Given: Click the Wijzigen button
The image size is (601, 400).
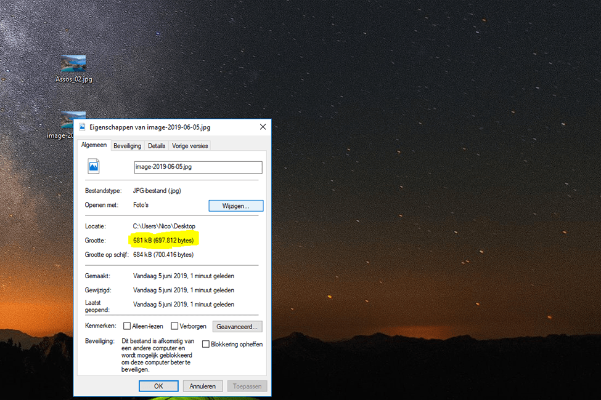Looking at the screenshot, I should tap(235, 206).
